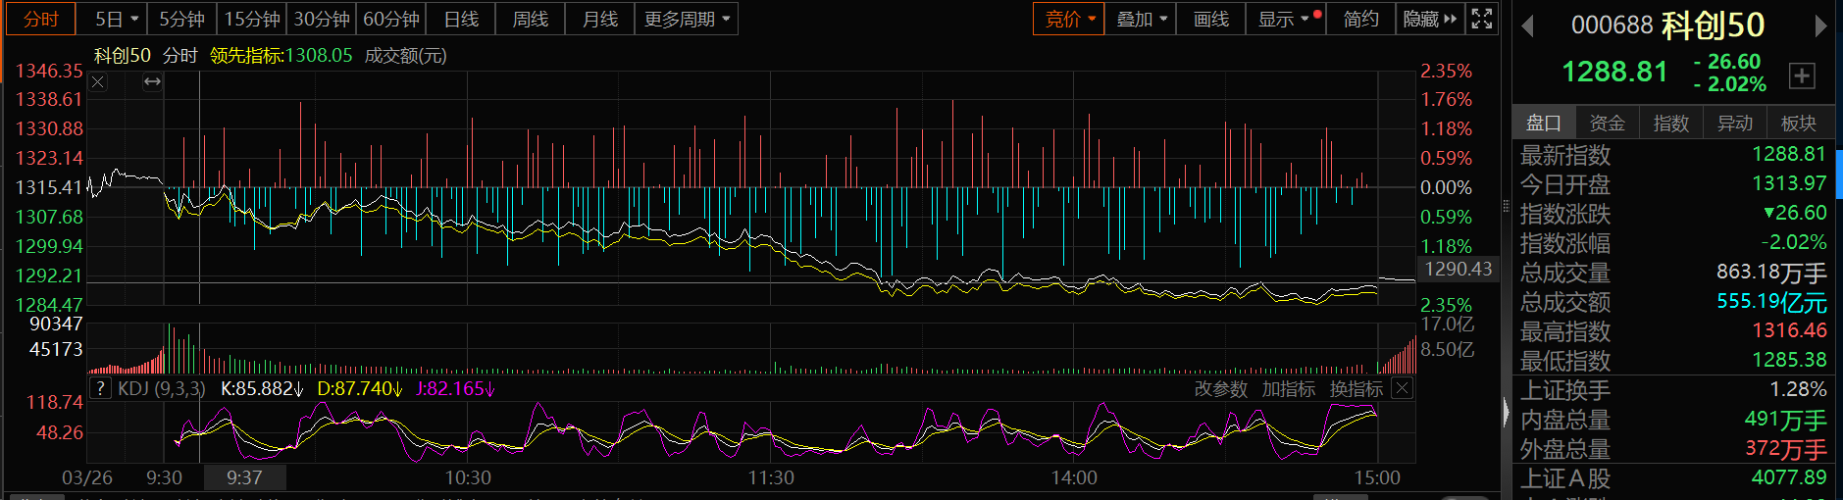Image resolution: width=1843 pixels, height=500 pixels.
Task: Click 改参数 to edit indicator parameters
Action: (1220, 389)
